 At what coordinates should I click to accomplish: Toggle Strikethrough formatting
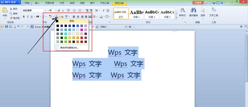pyautogui.click(x=37, y=17)
